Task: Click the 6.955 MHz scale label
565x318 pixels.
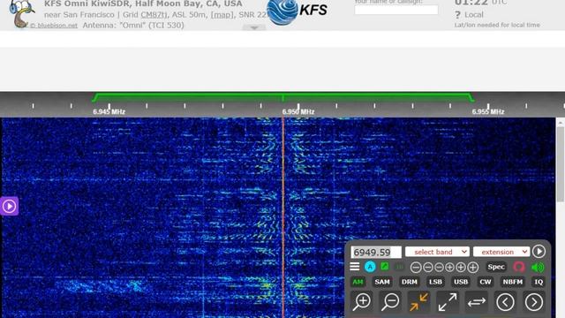Action: click(x=488, y=112)
